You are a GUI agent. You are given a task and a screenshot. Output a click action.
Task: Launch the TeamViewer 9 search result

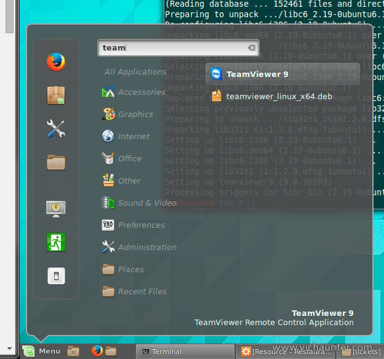pyautogui.click(x=282, y=74)
